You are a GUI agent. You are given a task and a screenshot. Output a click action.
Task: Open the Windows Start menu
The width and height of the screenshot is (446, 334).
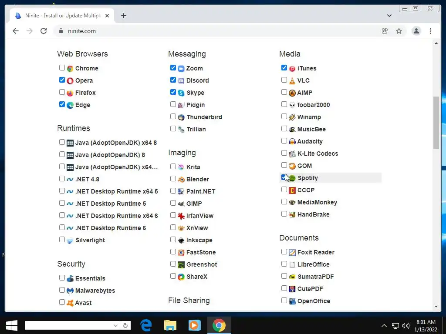pos(12,325)
